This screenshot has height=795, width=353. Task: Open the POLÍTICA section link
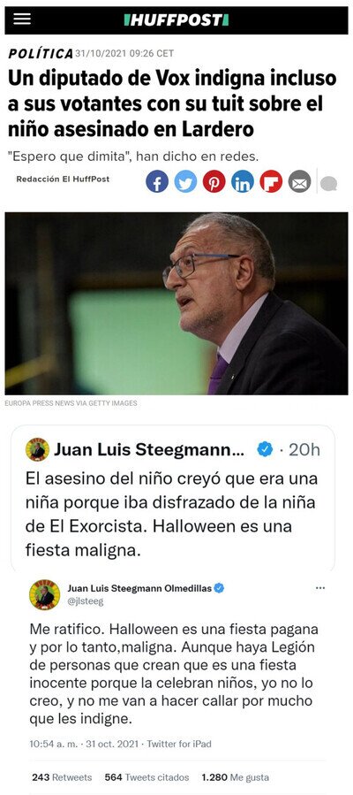[x=41, y=53]
